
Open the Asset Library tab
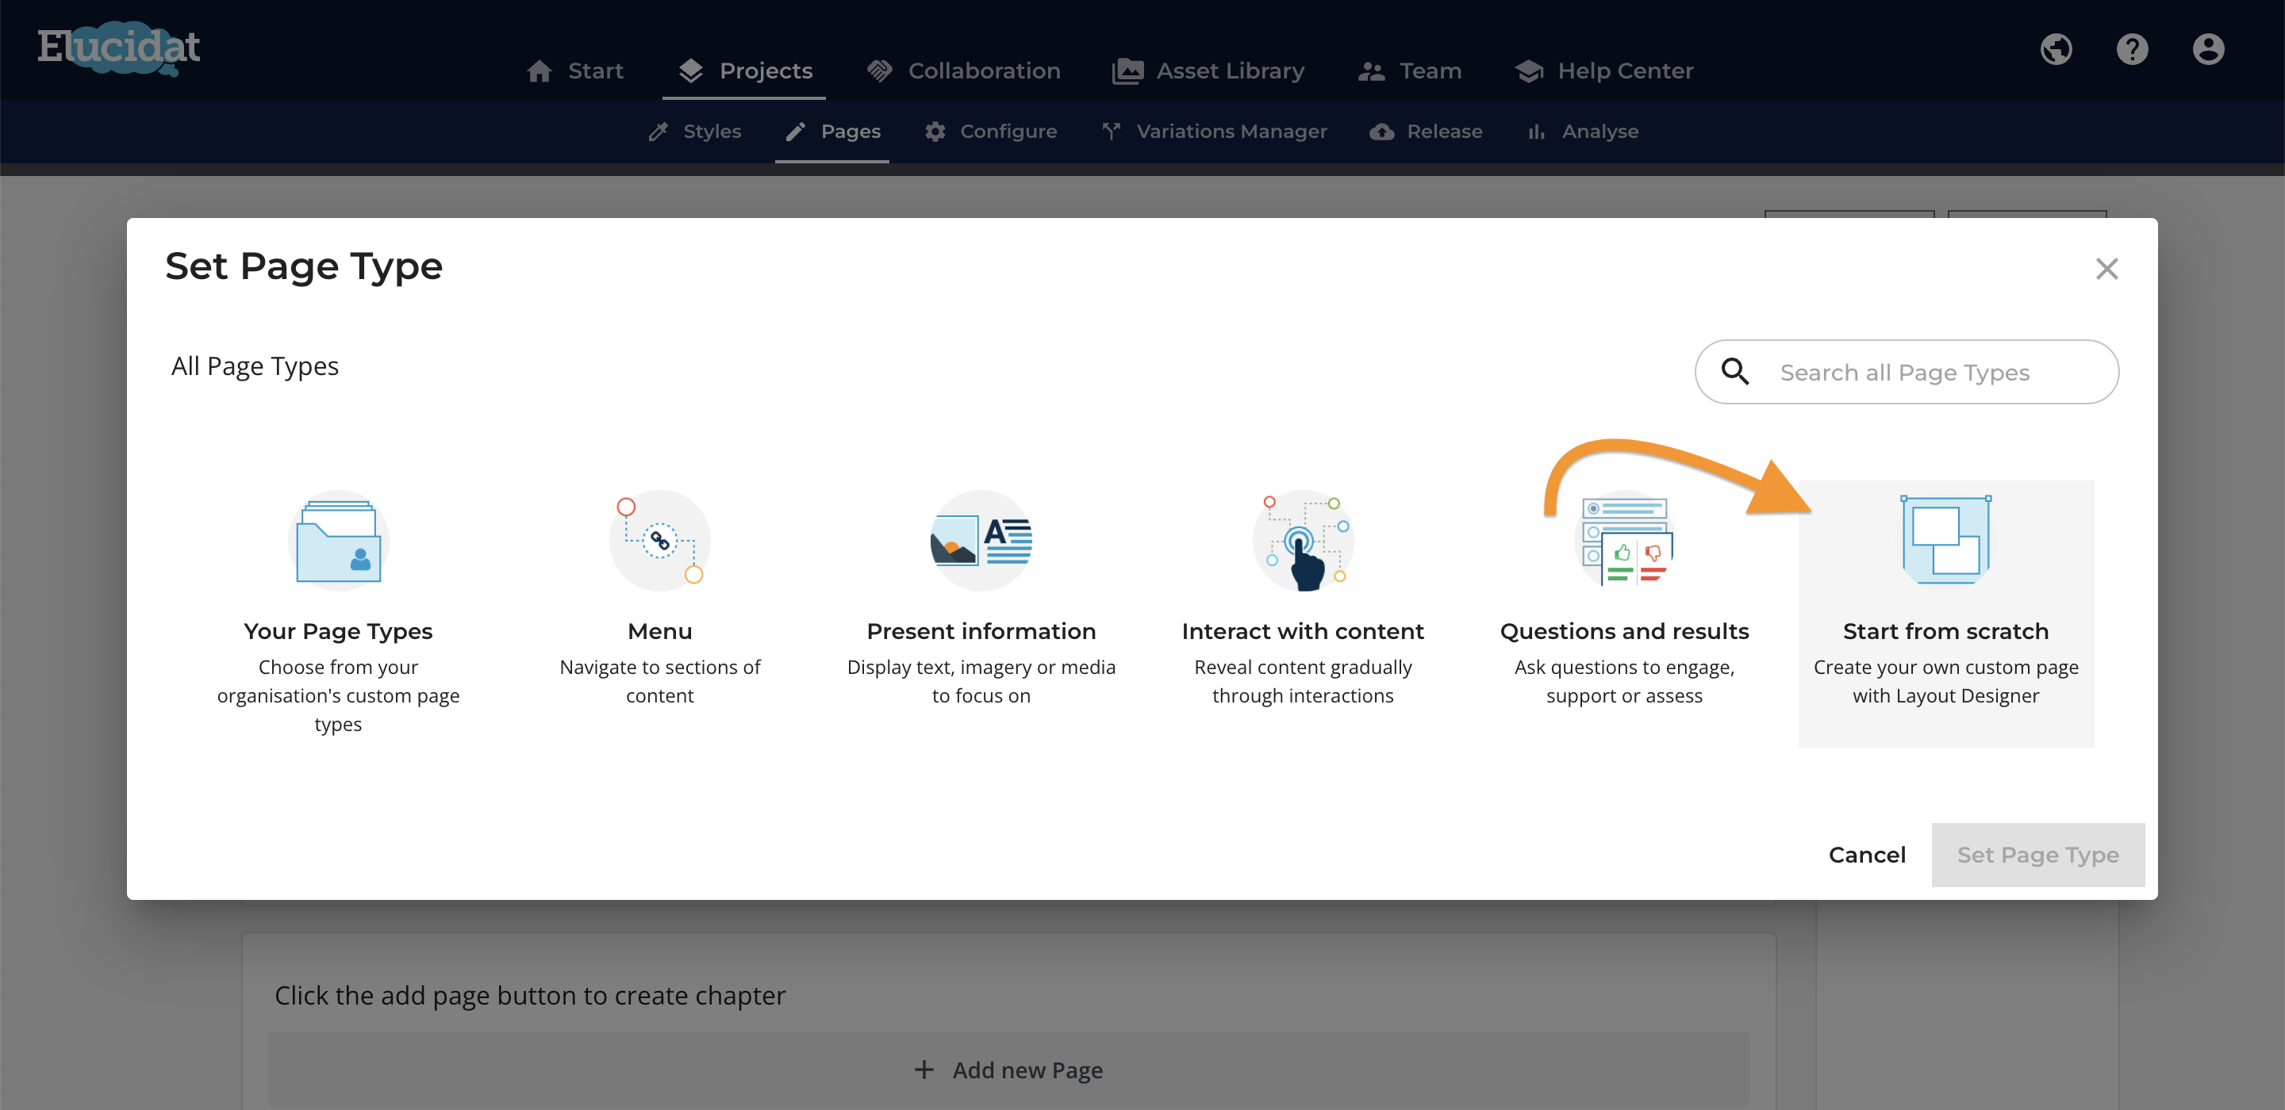pos(1208,71)
